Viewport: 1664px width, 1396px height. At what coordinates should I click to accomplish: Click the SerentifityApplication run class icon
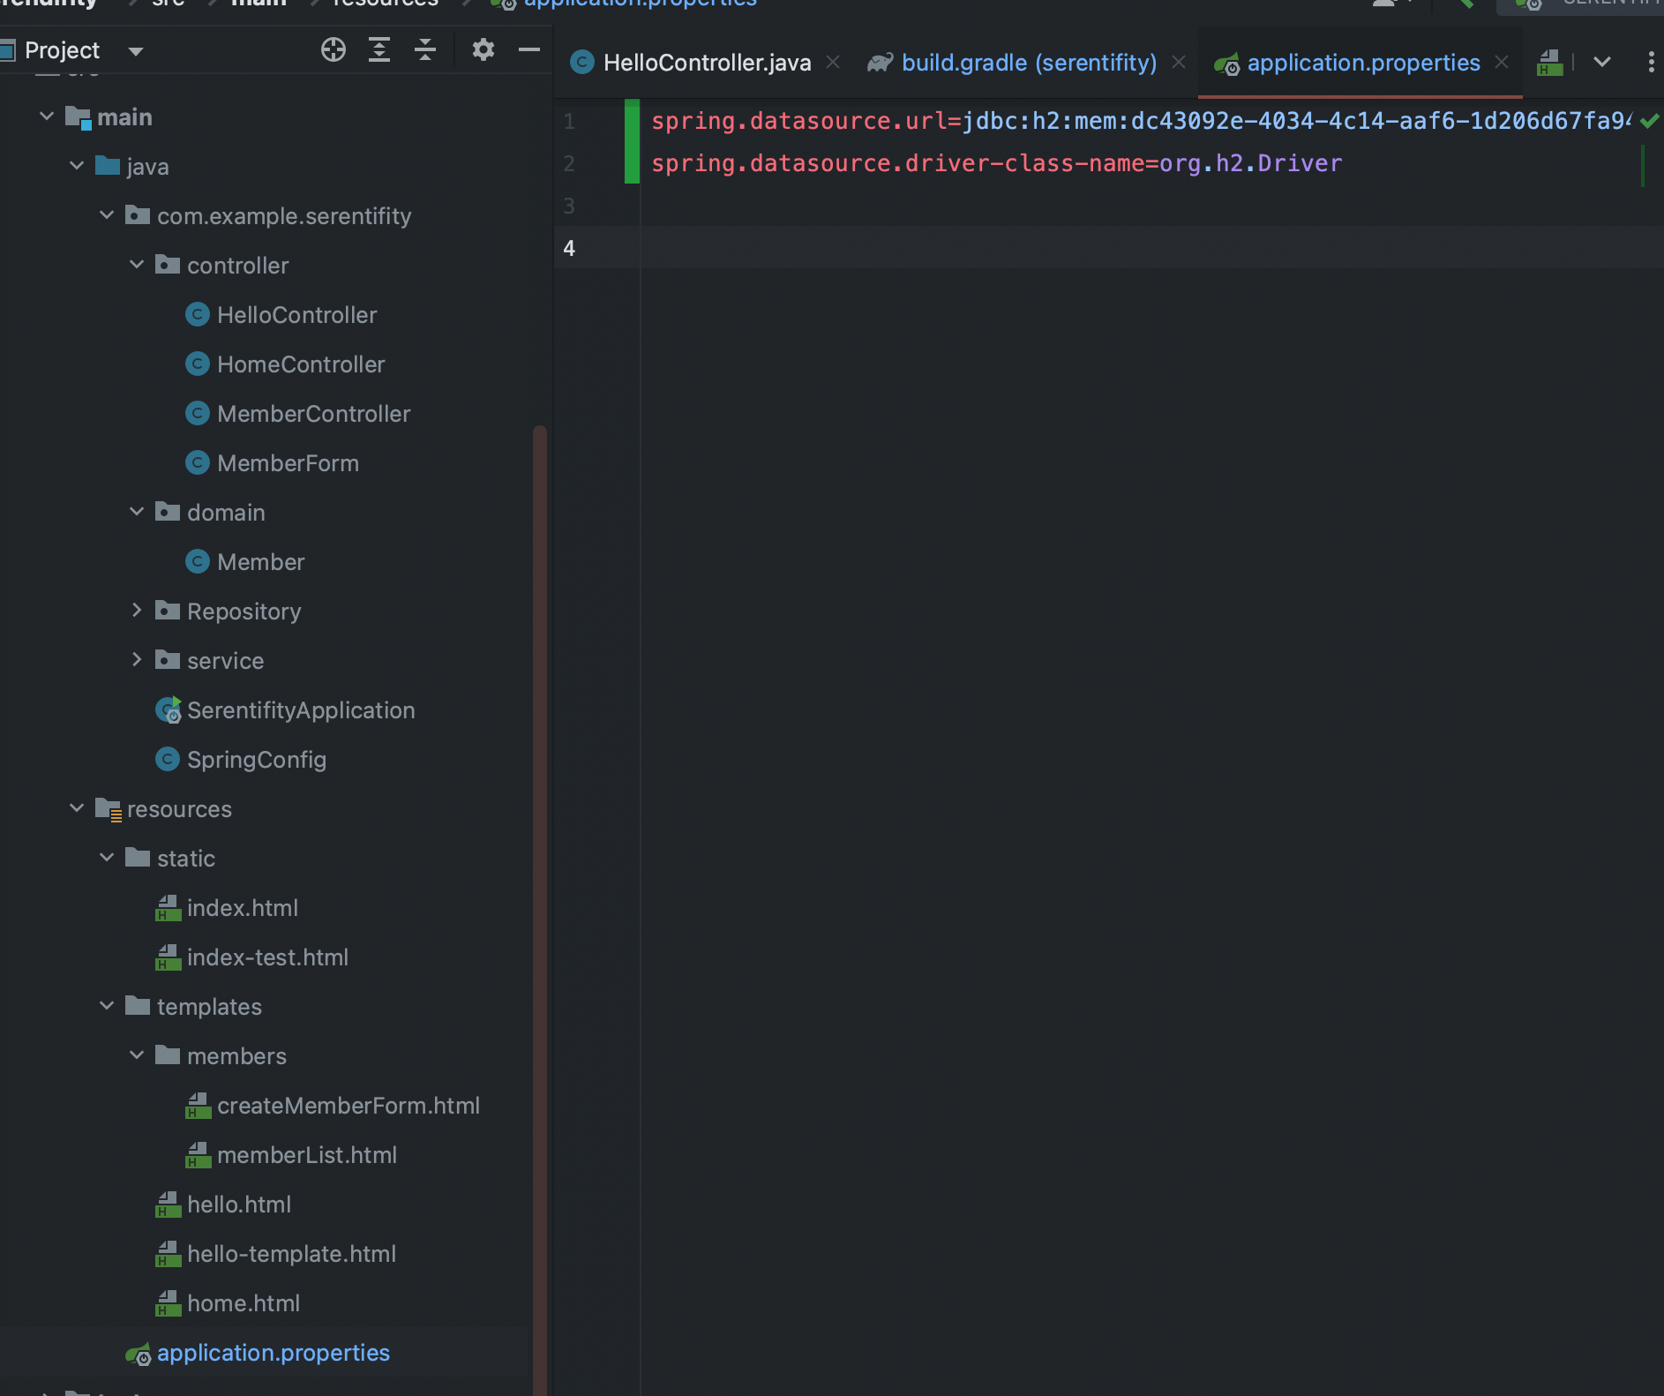tap(168, 710)
